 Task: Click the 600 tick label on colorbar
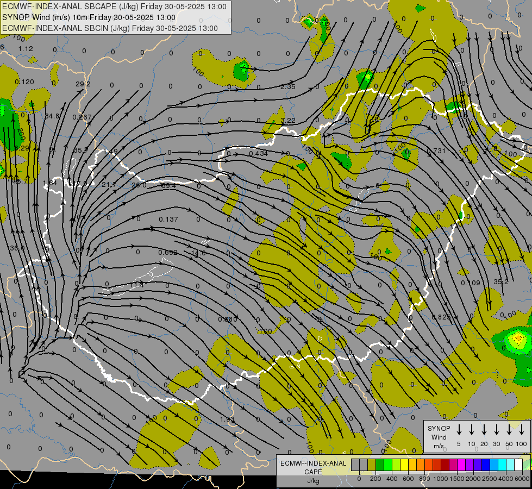(x=408, y=479)
